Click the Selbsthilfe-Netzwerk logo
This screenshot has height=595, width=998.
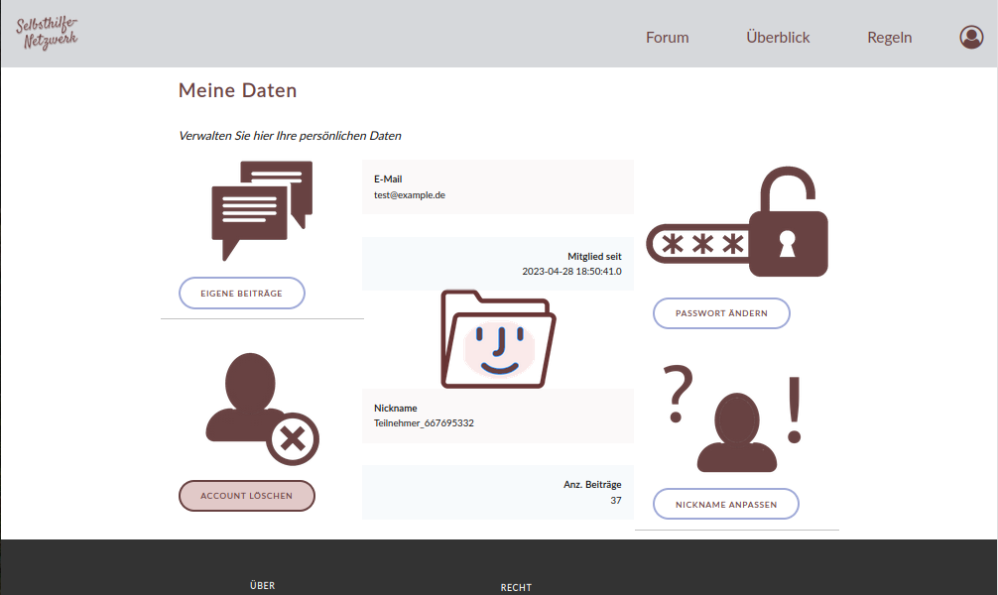coord(47,34)
